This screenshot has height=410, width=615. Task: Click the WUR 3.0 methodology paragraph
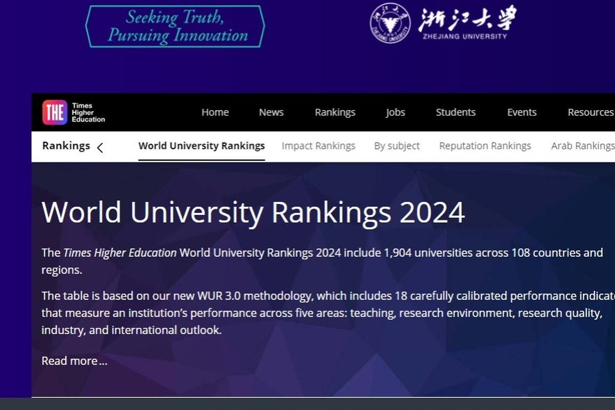328,313
